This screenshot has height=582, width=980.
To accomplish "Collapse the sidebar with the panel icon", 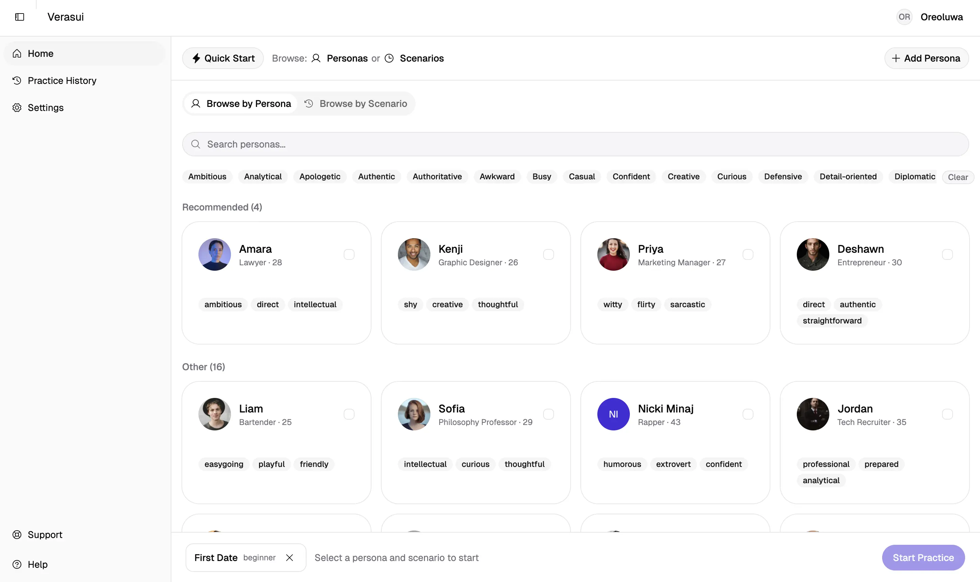I will click(x=20, y=17).
